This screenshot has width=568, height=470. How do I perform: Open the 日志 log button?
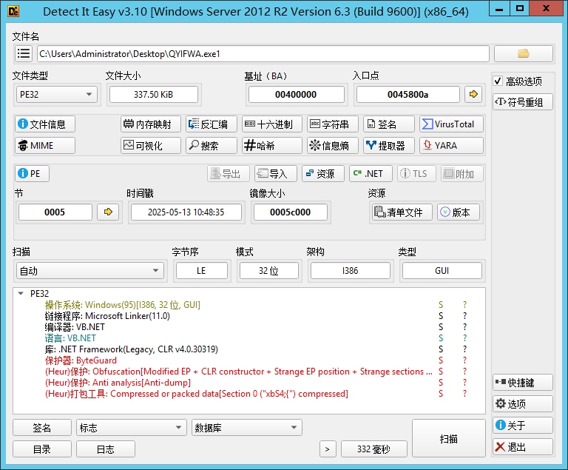(106, 449)
